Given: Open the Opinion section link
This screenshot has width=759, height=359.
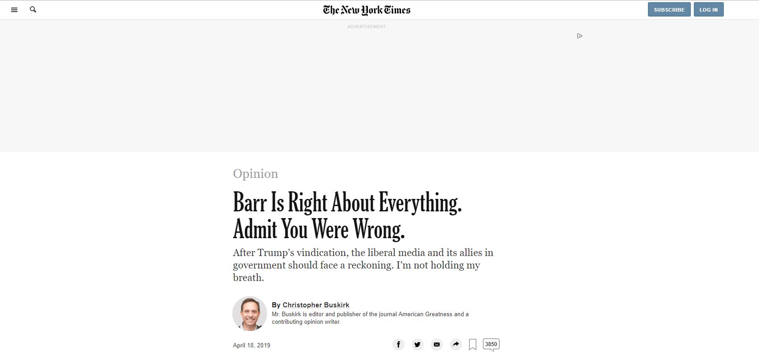Looking at the screenshot, I should [x=256, y=173].
